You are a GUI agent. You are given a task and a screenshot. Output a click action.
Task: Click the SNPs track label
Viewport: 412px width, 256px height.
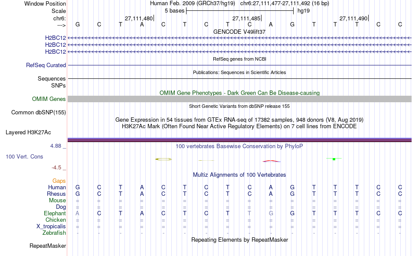point(59,85)
